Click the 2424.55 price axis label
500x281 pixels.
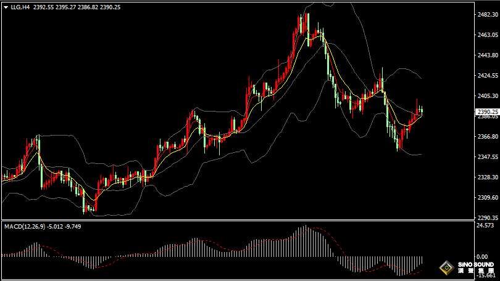pos(487,76)
